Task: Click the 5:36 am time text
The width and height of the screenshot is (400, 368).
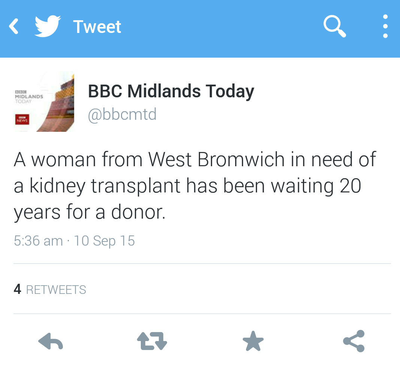Action: pos(38,240)
